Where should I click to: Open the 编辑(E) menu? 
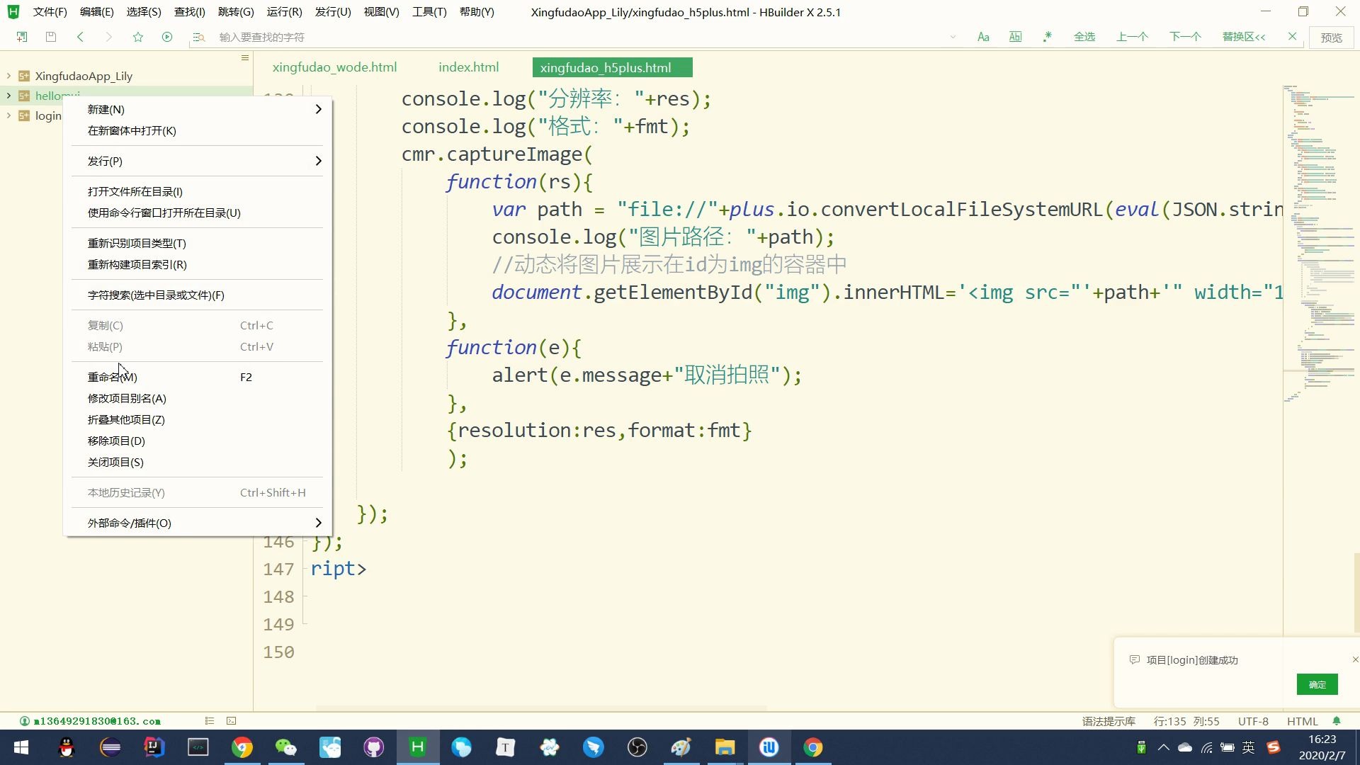tap(97, 12)
